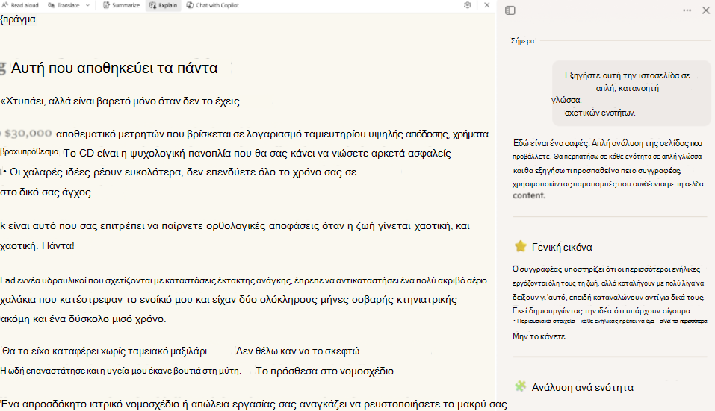Click the 'Μην το κάνετε.' line in sidebar
715x411 pixels.
point(539,336)
